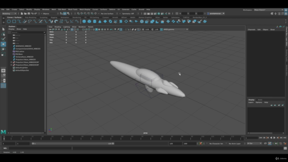
Task: Toggle the Channel Box visibility icon top right
Action: pyautogui.click(x=286, y=13)
